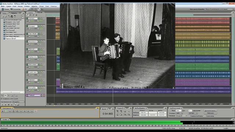Open the Масштаб panel menu arrow
235x132 pixels.
(124, 108)
